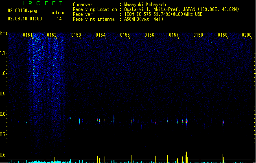Click the 0154 time marker

(101, 35)
